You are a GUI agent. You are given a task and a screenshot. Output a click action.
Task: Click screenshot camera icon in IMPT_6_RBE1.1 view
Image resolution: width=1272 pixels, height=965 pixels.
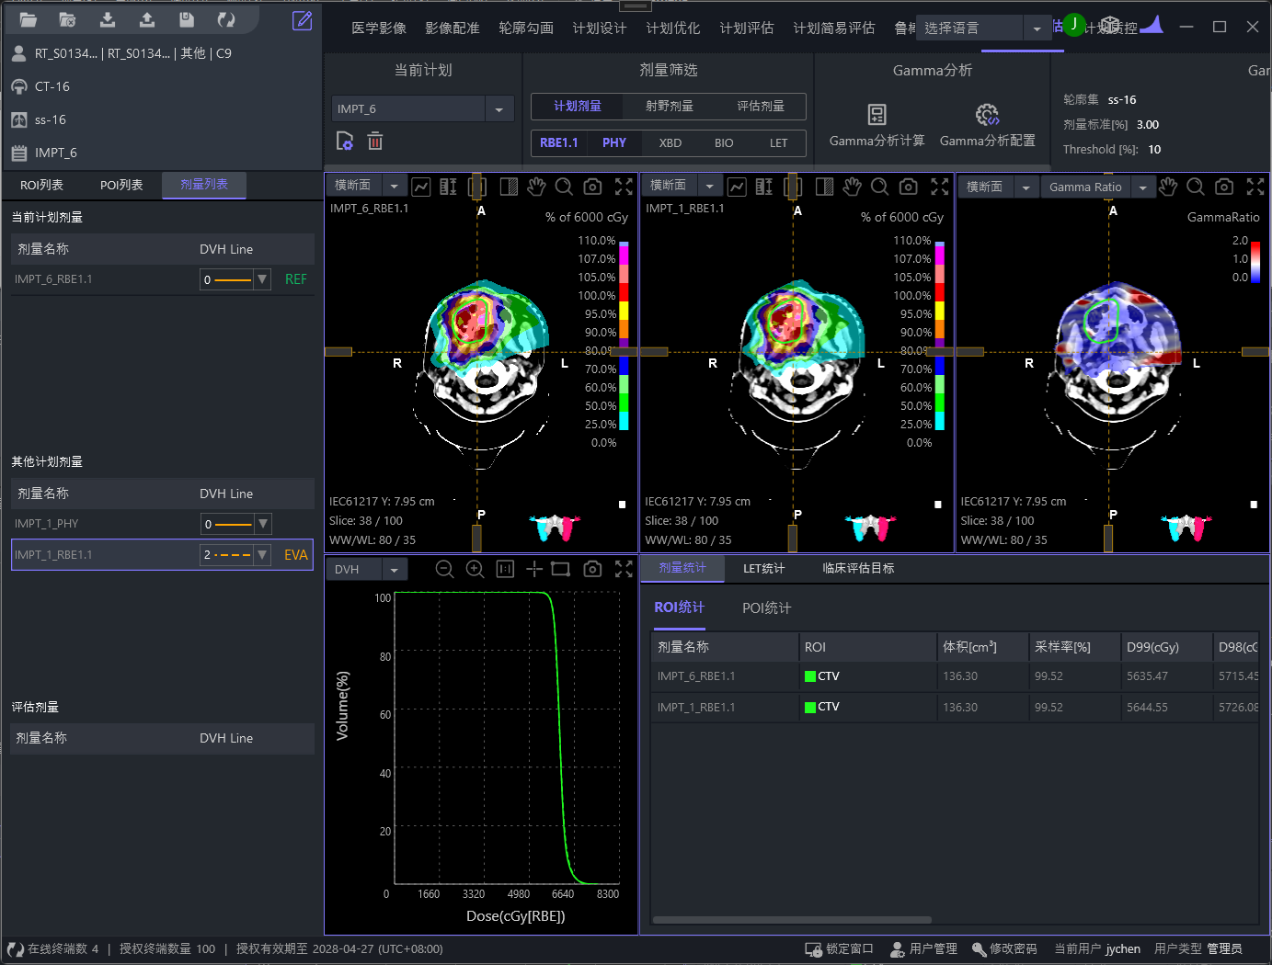click(593, 187)
